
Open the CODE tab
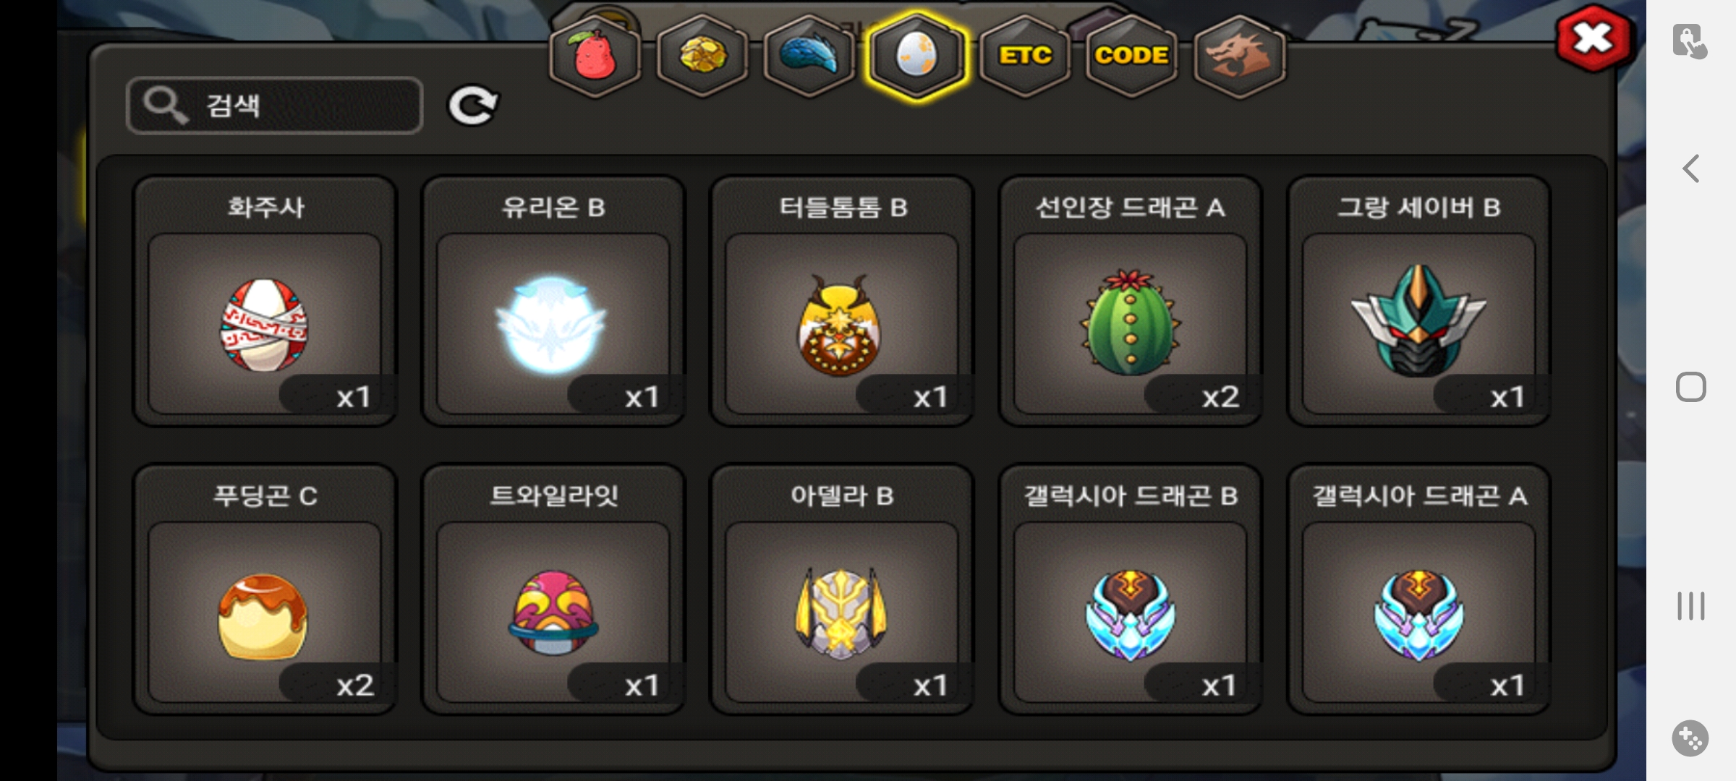[1131, 56]
